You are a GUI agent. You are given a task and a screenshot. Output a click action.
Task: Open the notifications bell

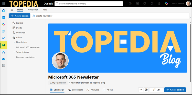[x=152, y=4]
